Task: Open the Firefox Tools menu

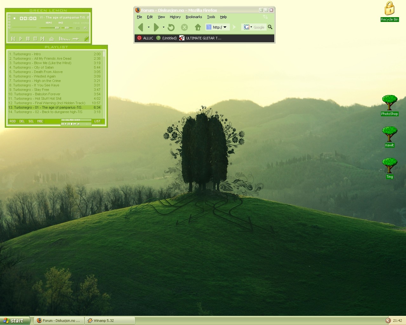Action: (x=211, y=17)
